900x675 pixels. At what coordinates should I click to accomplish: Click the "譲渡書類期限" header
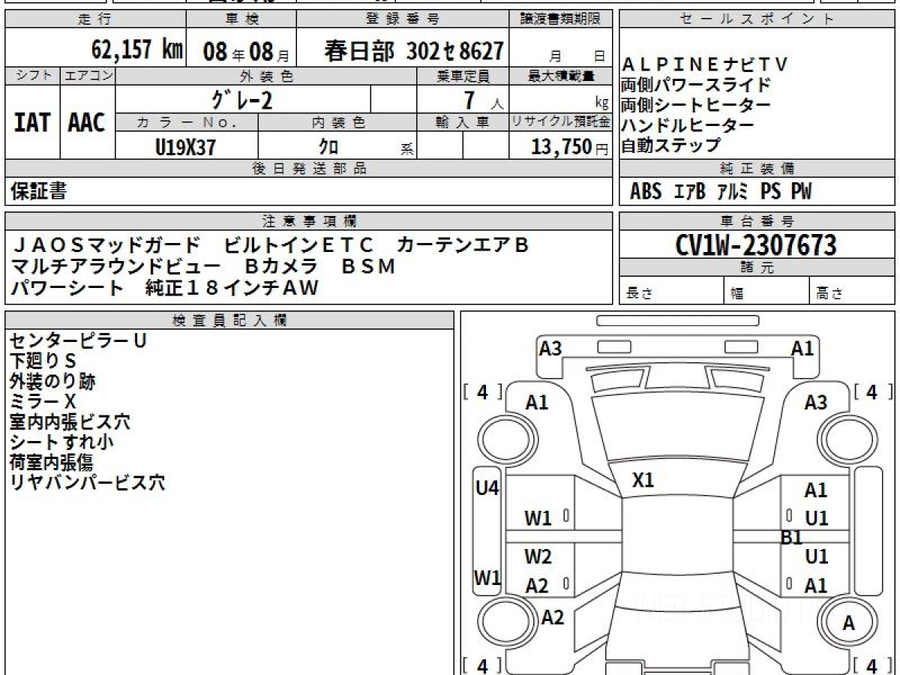click(561, 19)
